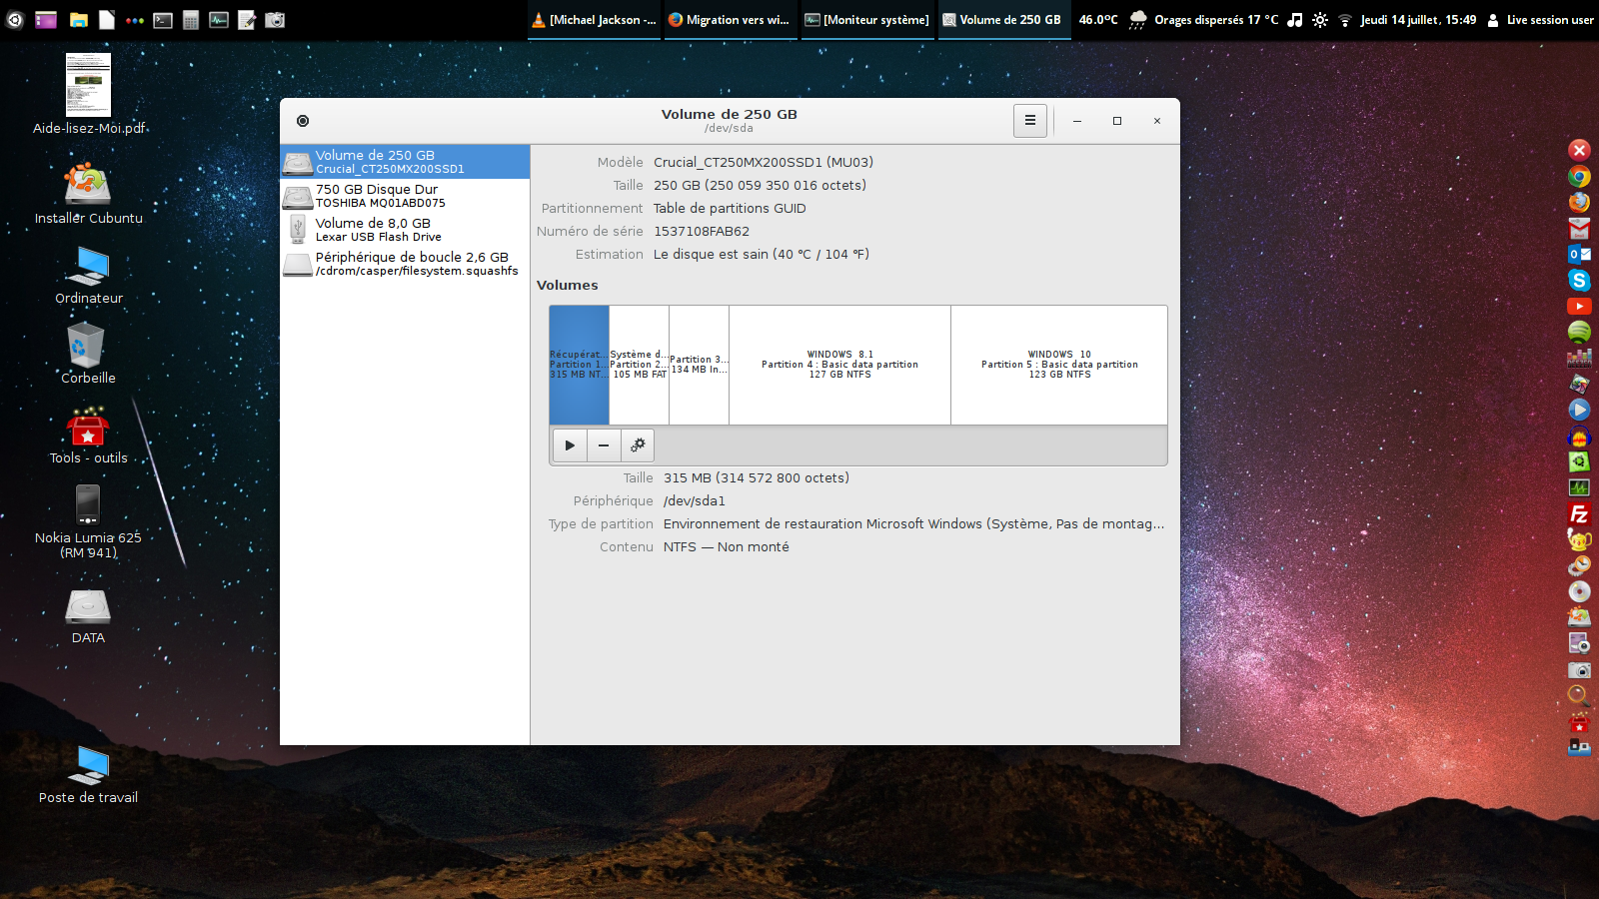Viewport: 1599px width, 899px height.
Task: Select the 134 MB Partition 3 block
Action: tap(699, 365)
